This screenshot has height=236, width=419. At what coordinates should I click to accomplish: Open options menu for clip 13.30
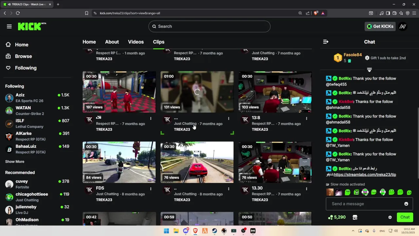point(306,189)
